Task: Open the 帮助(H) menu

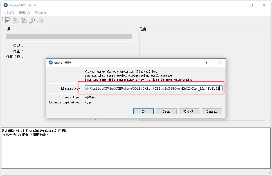Action: 40,13
